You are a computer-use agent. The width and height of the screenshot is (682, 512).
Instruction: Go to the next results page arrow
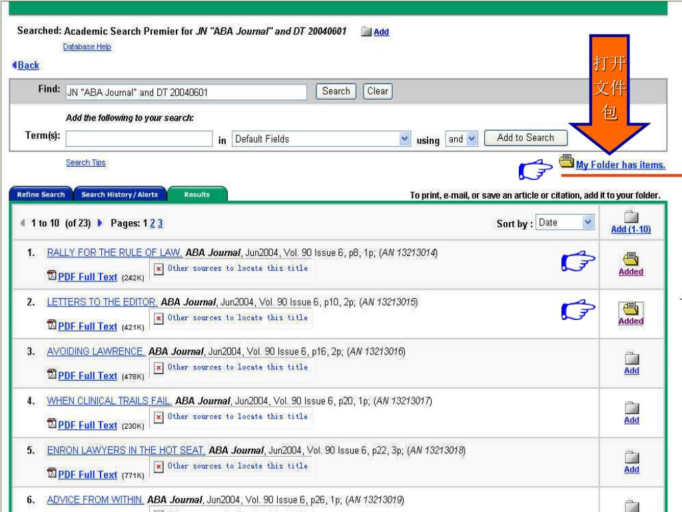click(x=100, y=223)
